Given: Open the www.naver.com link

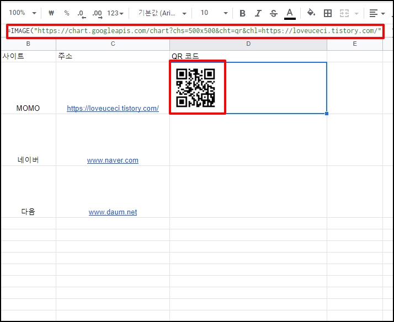Looking at the screenshot, I should [113, 160].
